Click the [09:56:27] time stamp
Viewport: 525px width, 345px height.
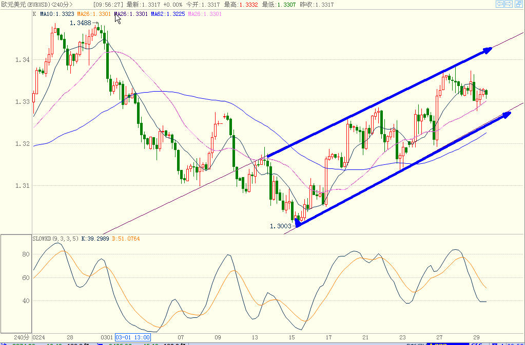coord(108,5)
